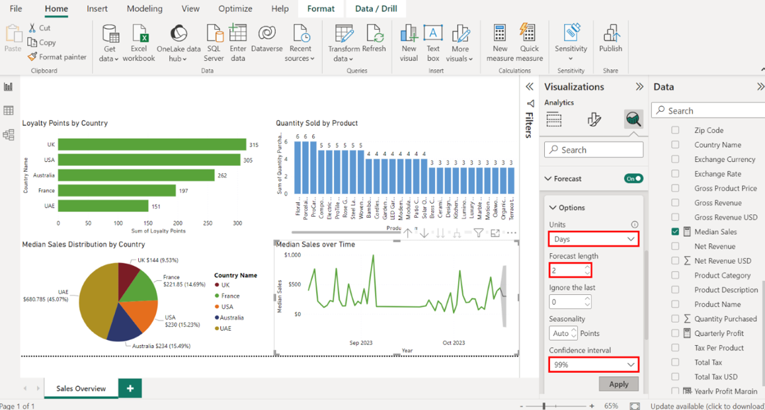Check the Net Revenue field
765x410 pixels.
675,246
